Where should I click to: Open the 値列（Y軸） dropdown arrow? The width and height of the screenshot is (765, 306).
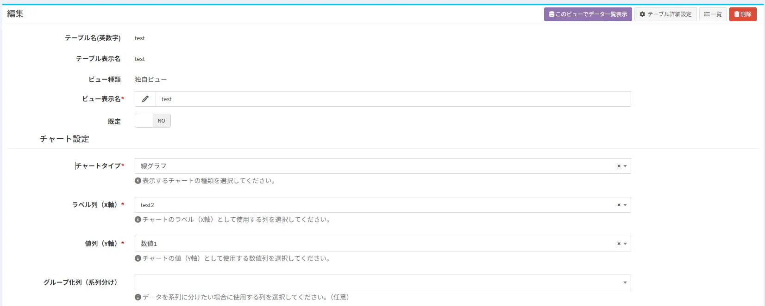625,244
